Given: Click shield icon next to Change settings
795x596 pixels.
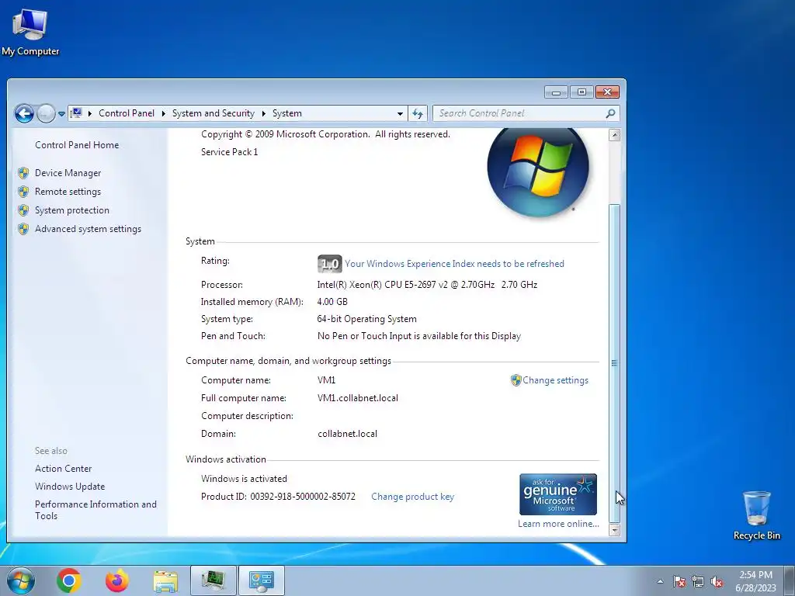Looking at the screenshot, I should pyautogui.click(x=516, y=380).
